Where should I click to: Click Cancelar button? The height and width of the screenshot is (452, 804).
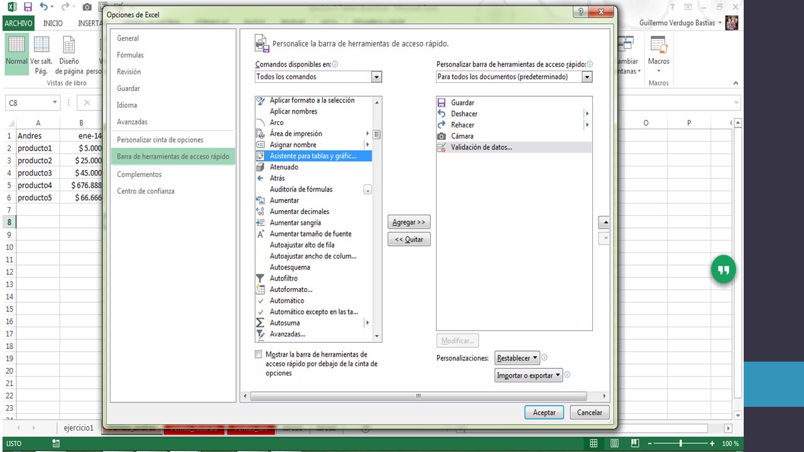pos(589,412)
